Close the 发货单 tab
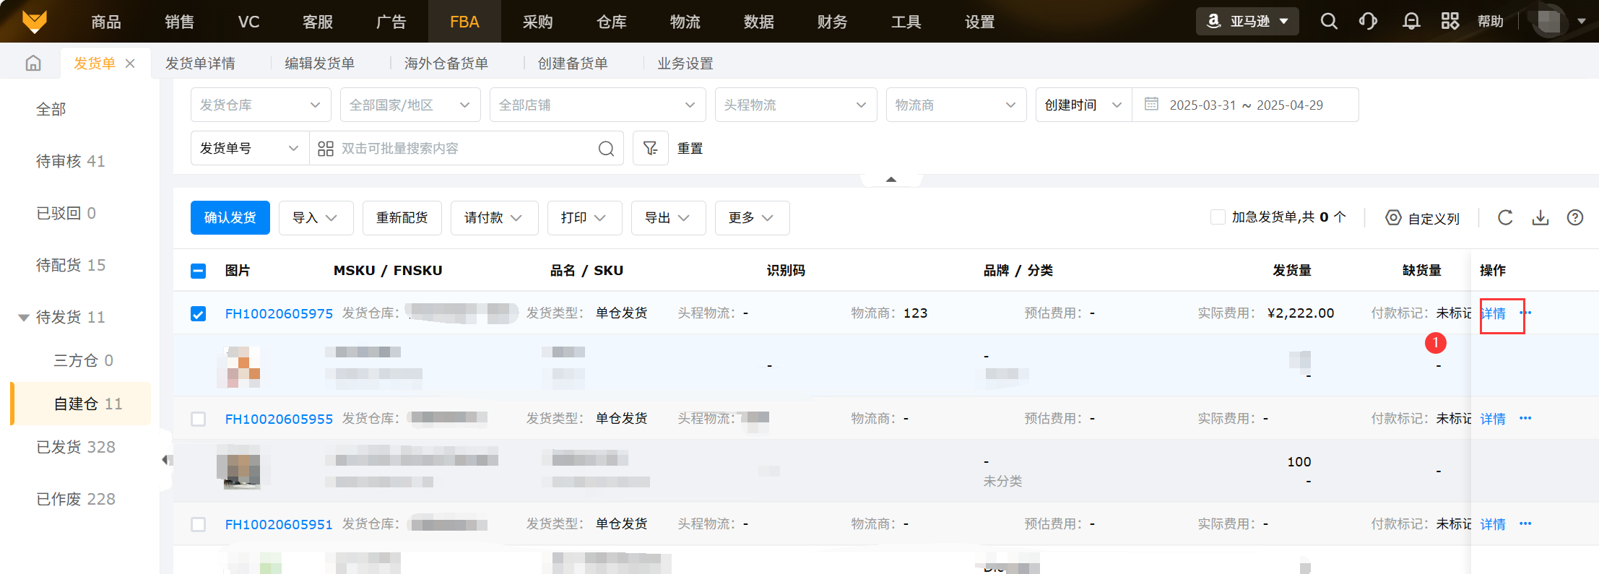Image resolution: width=1599 pixels, height=574 pixels. [130, 64]
